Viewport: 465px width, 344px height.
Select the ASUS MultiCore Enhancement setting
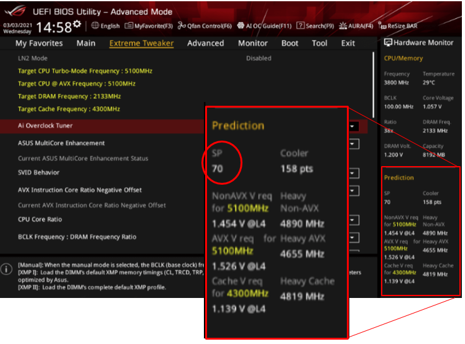(62, 143)
